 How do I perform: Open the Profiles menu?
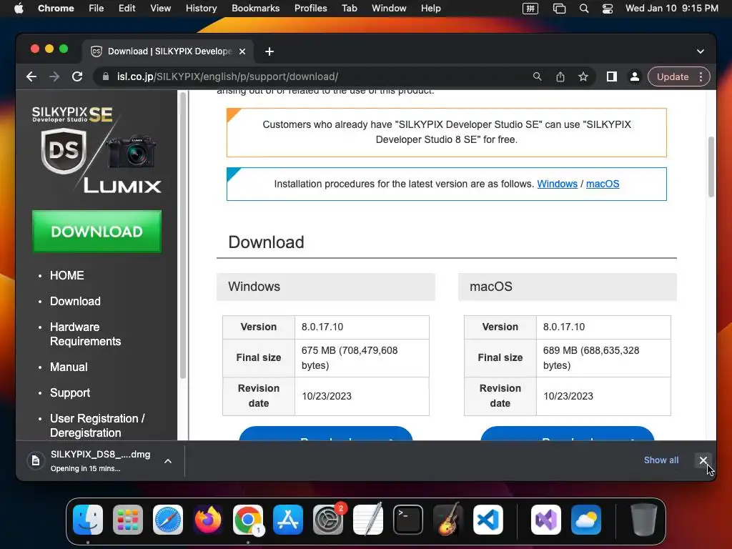[310, 9]
